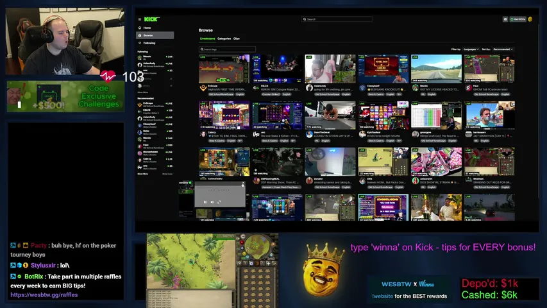The width and height of the screenshot is (547, 308).
Task: Open the wesbtw.gg/raffles link in chat
Action: tap(44, 295)
